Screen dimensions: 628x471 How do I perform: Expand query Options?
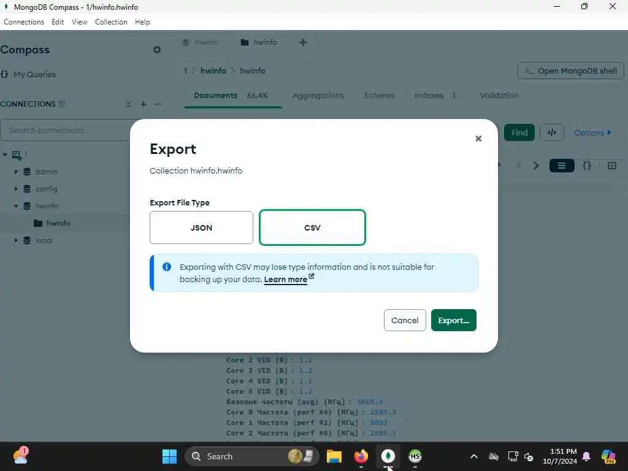593,132
